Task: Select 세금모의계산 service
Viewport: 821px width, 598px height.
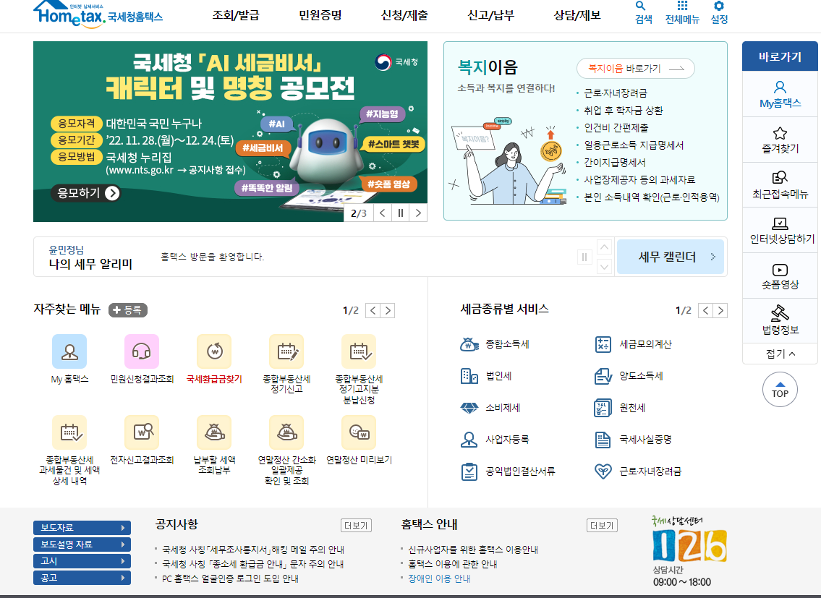Action: point(633,344)
